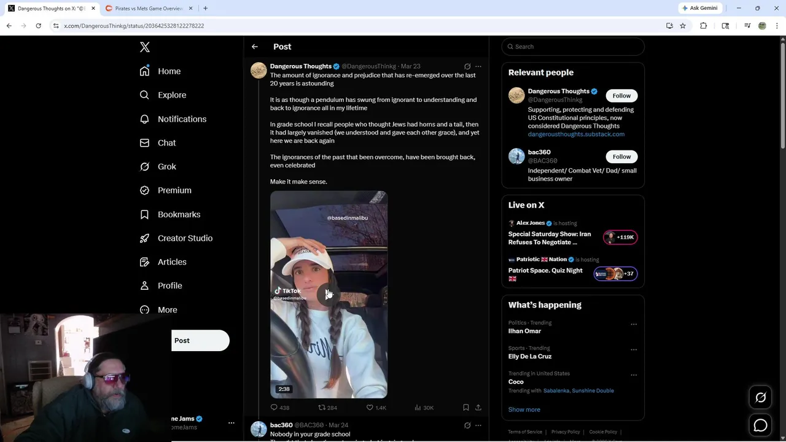The image size is (786, 442).
Task: Open the bac360 reply author name
Action: 281,425
